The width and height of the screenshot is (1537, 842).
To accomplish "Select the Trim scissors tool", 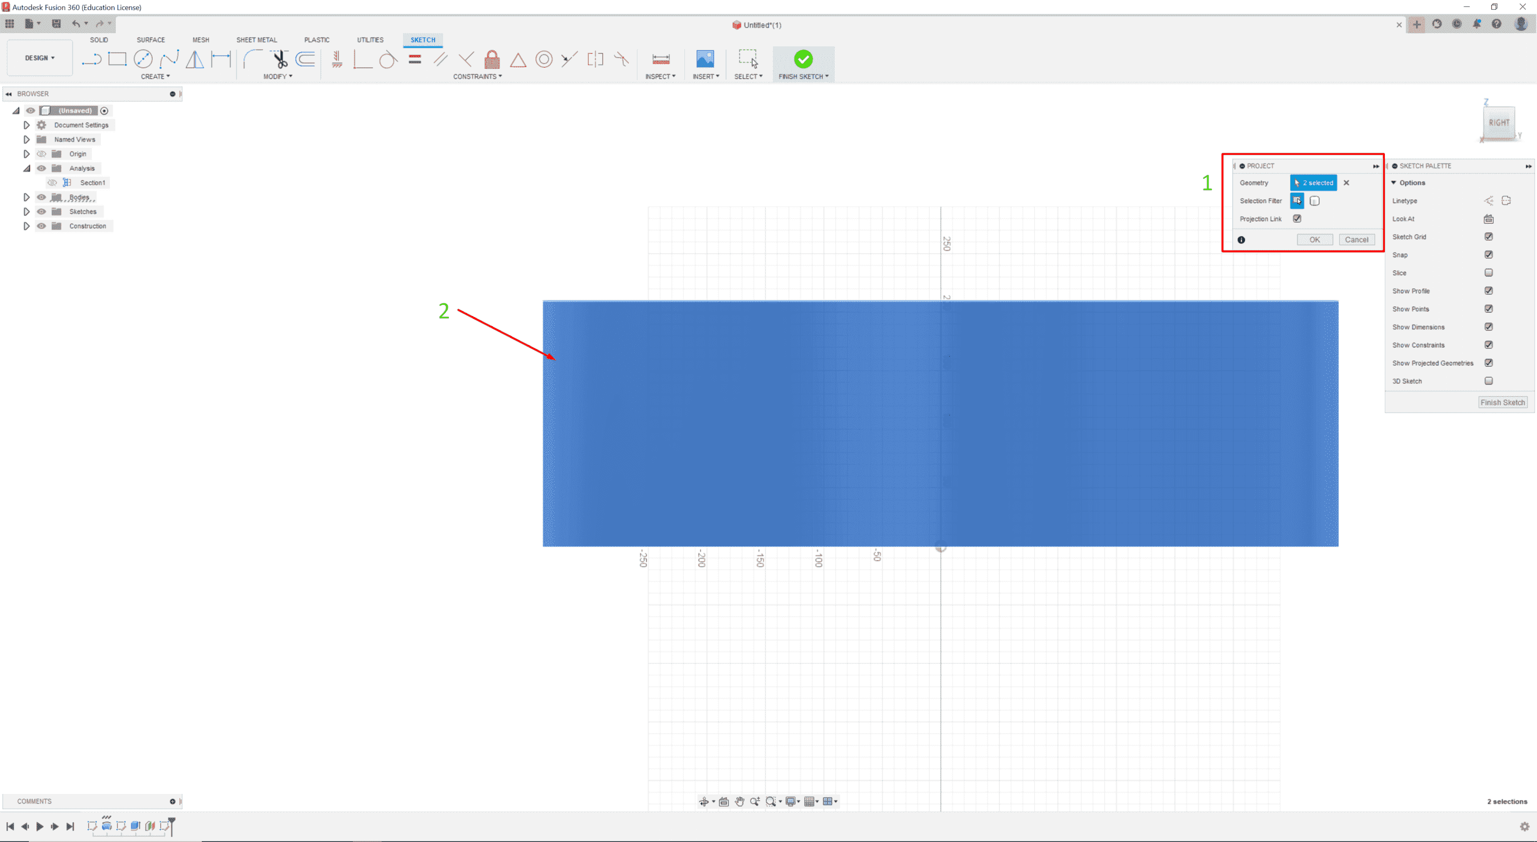I will pyautogui.click(x=279, y=59).
